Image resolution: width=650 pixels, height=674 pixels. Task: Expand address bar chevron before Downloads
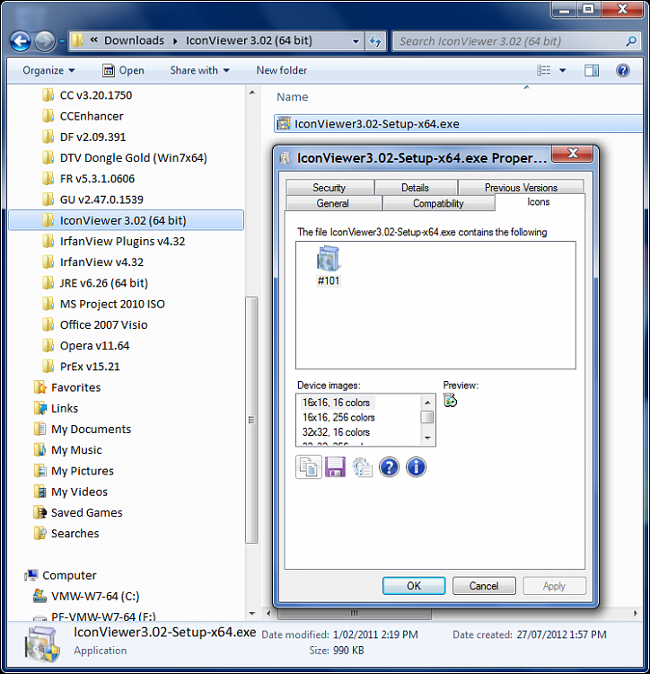[93, 40]
